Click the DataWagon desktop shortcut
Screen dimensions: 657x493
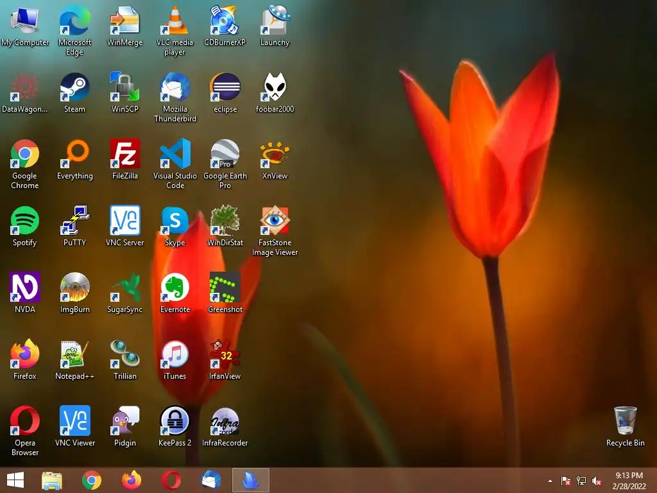tap(25, 92)
